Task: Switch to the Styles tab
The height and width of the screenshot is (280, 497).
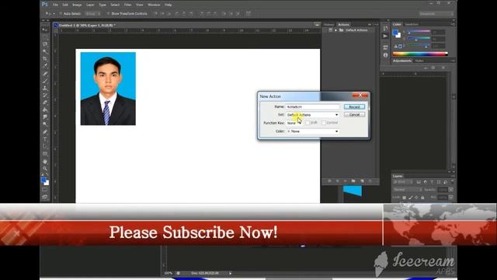Action: (419, 61)
